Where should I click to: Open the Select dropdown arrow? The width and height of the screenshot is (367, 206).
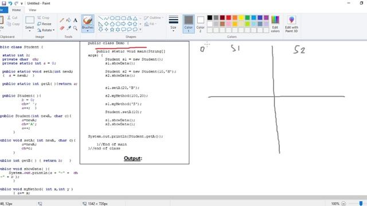30,31
